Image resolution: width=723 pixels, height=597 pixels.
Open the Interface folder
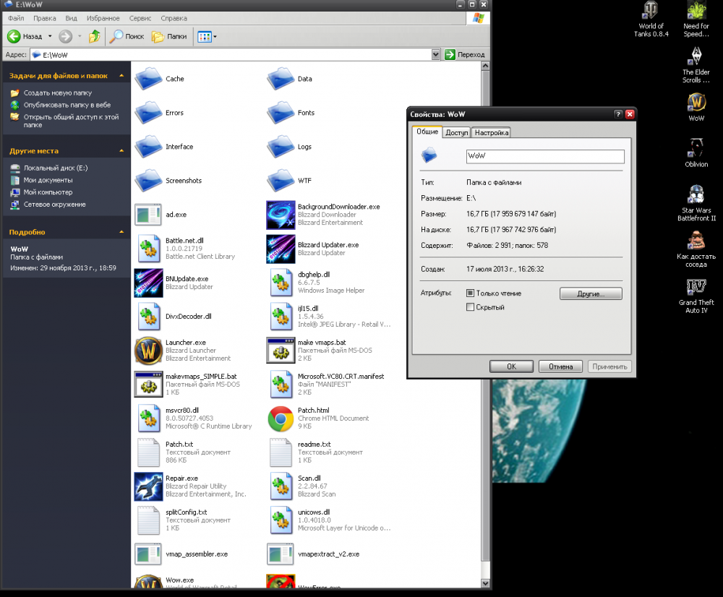(x=148, y=147)
